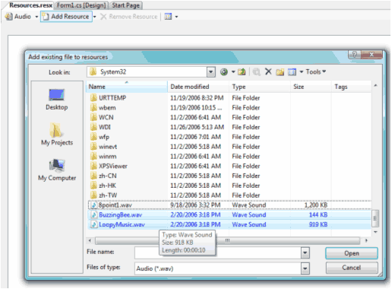Select the zh-TW folder icon
The width and height of the screenshot is (392, 289).
coord(93,195)
